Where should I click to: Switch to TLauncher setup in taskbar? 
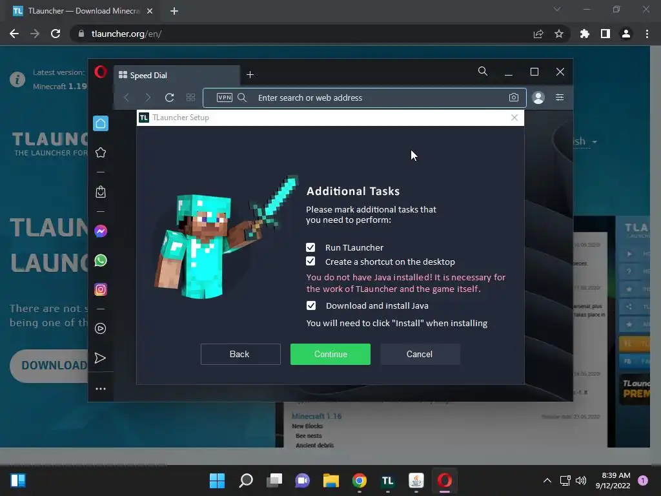pos(387,480)
